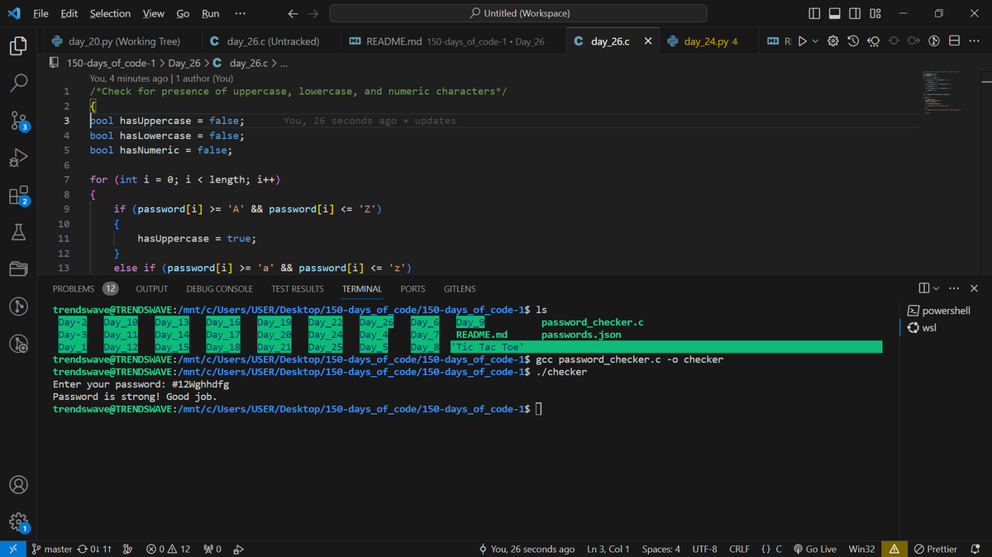Go forward using the right arrow in title bar
The image size is (992, 557).
point(312,13)
